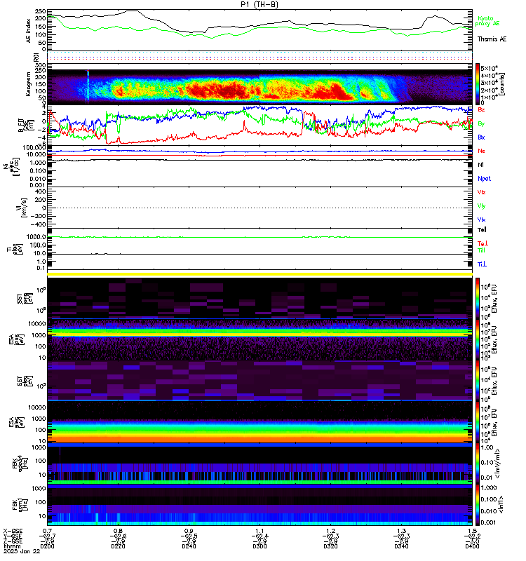Click the 0320 time tick label
This screenshot has width=526, height=561.
coord(330,546)
